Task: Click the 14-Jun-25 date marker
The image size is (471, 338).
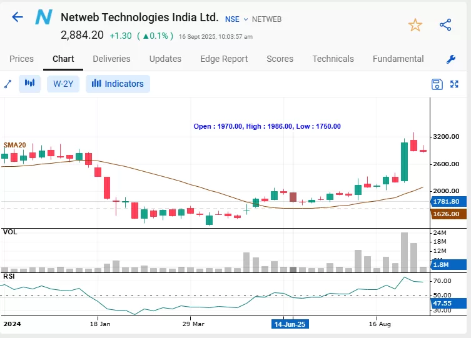Action: click(x=290, y=324)
